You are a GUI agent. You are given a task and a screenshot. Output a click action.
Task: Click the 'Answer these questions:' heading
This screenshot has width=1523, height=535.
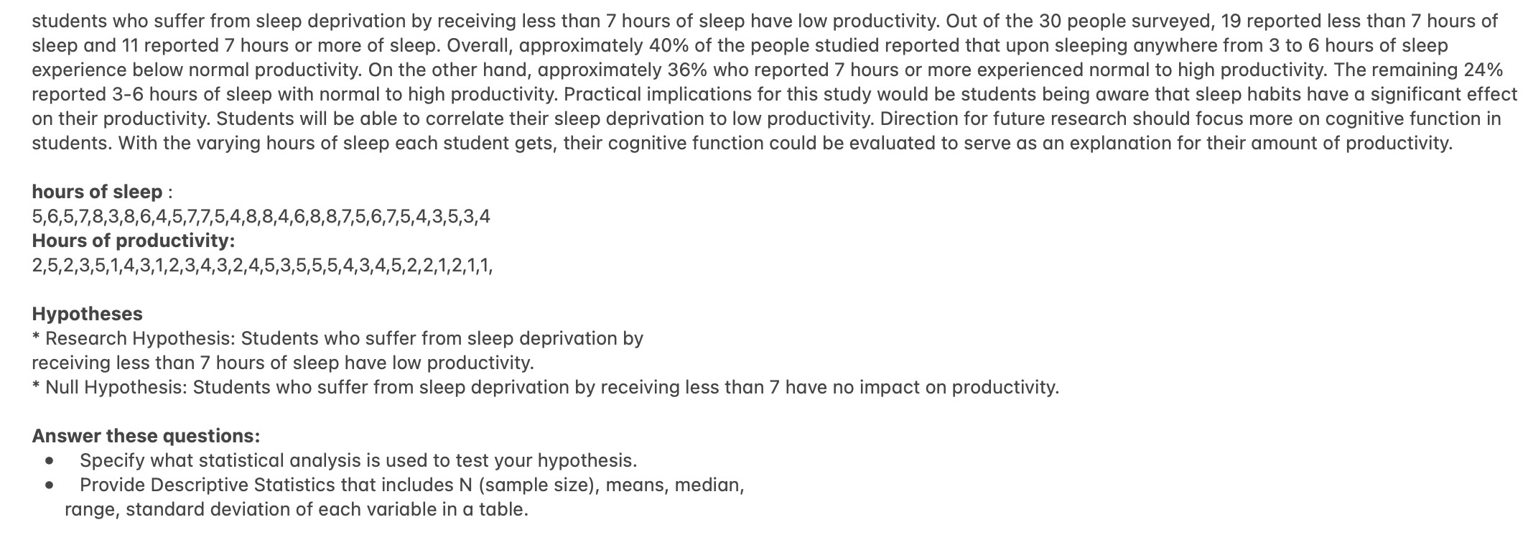(146, 436)
